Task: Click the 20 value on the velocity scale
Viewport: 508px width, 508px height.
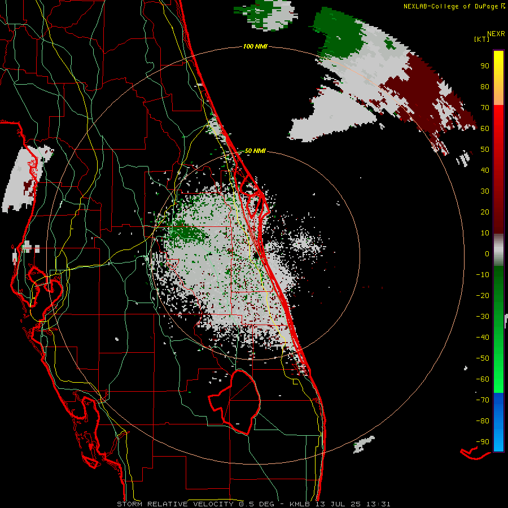Action: pyautogui.click(x=485, y=212)
